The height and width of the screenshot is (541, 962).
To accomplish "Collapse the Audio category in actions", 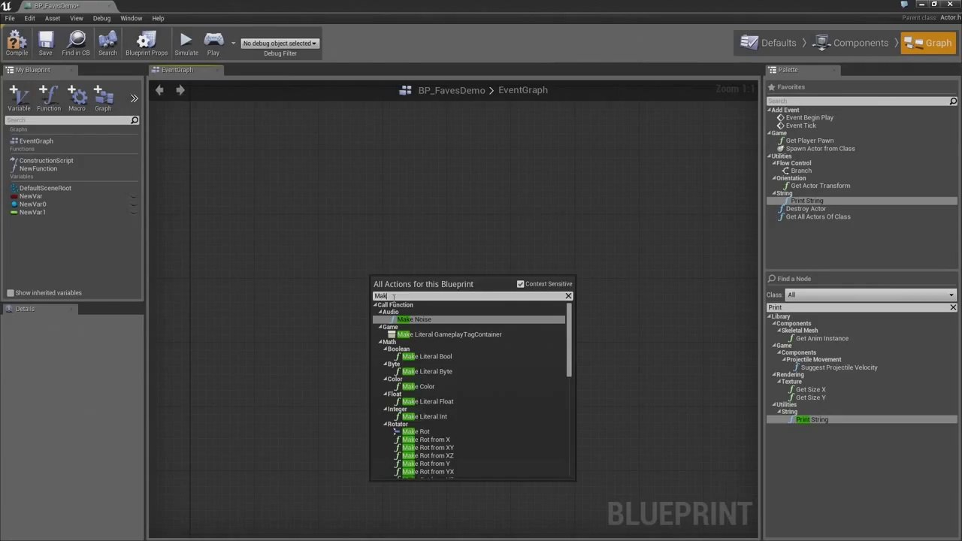I will [380, 313].
